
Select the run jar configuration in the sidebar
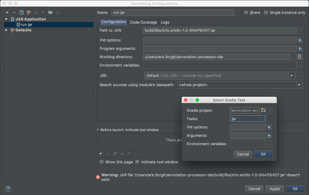[26, 24]
